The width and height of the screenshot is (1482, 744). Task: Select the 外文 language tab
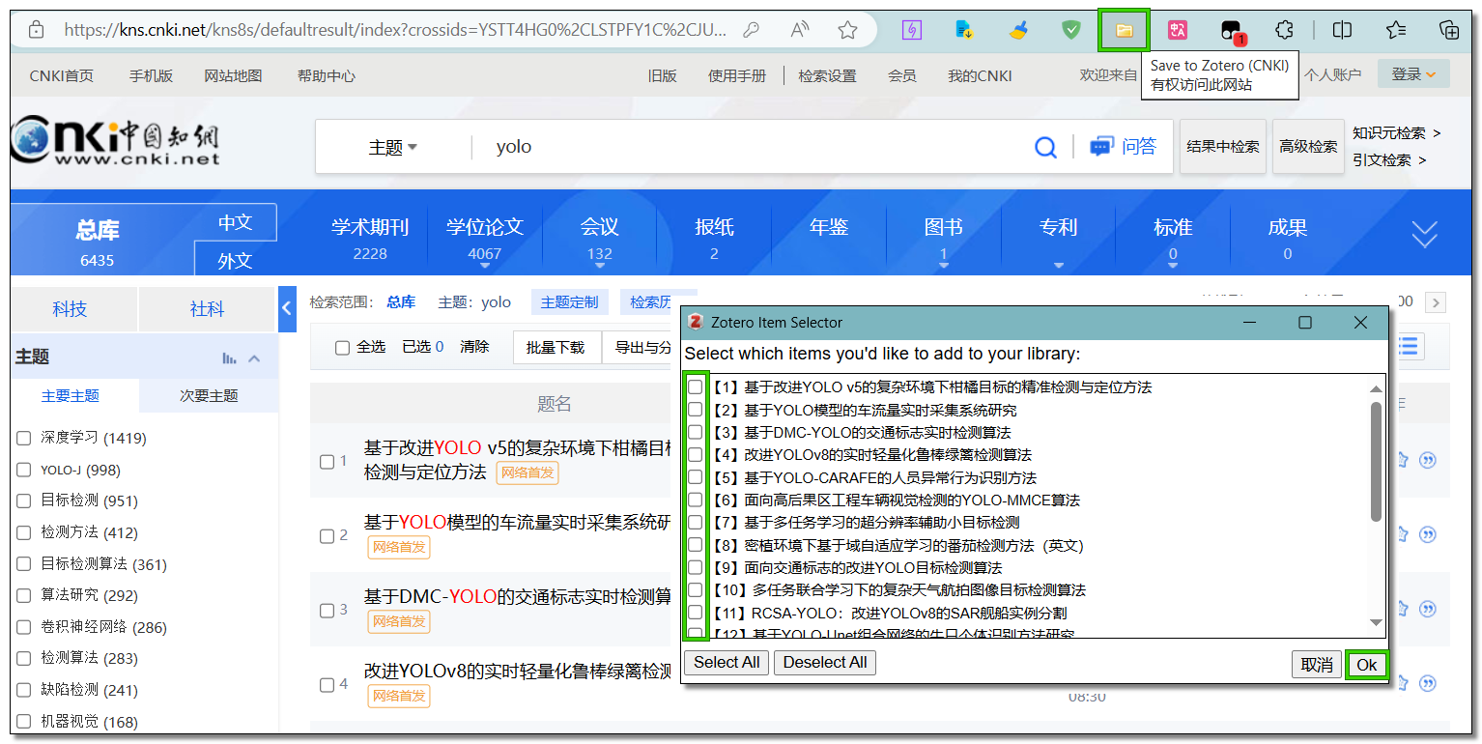coord(235,260)
